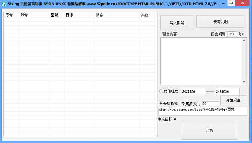Maximize the window using title bar button
This screenshot has width=252, height=143.
coord(231,3)
